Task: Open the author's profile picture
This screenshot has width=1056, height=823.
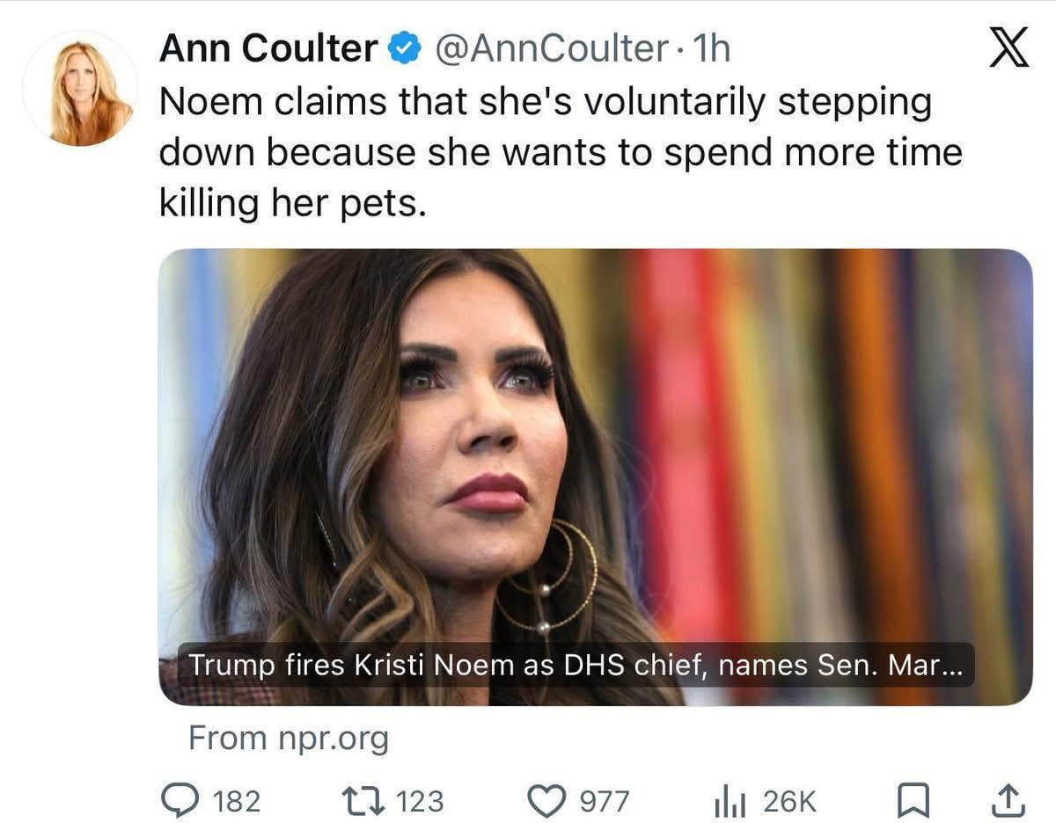Action: pyautogui.click(x=80, y=90)
